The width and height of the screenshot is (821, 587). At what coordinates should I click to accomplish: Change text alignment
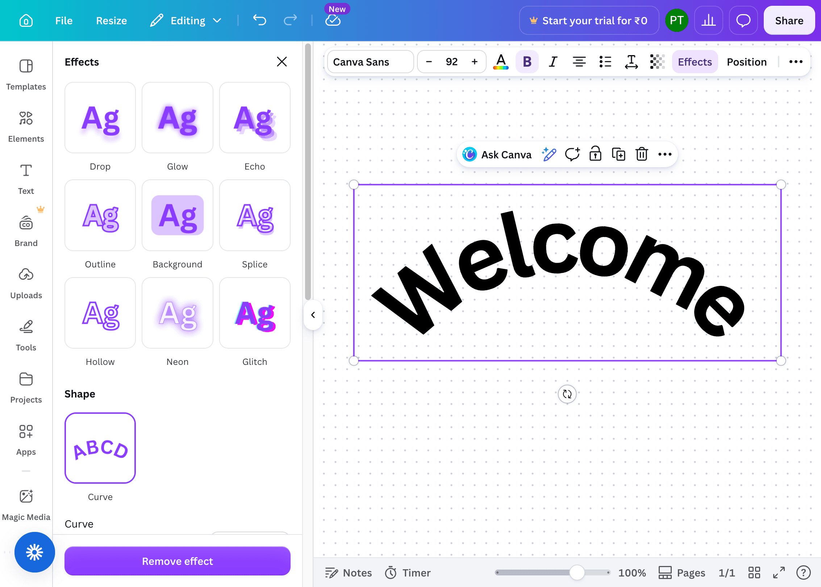[579, 62]
